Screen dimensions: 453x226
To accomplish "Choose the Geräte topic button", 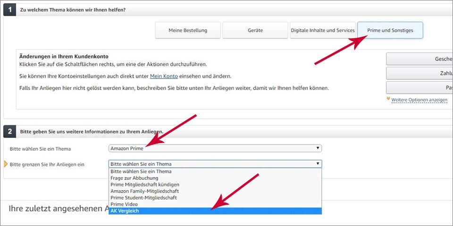I will point(255,30).
